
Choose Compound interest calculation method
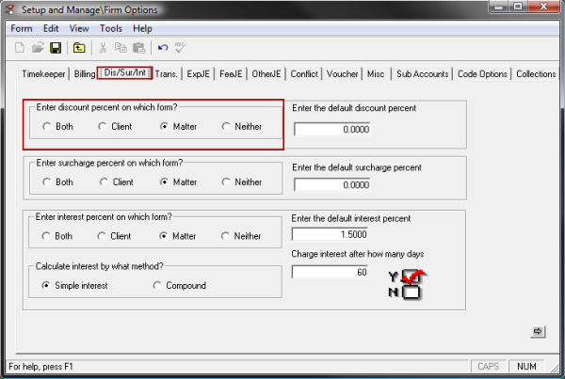coord(157,285)
